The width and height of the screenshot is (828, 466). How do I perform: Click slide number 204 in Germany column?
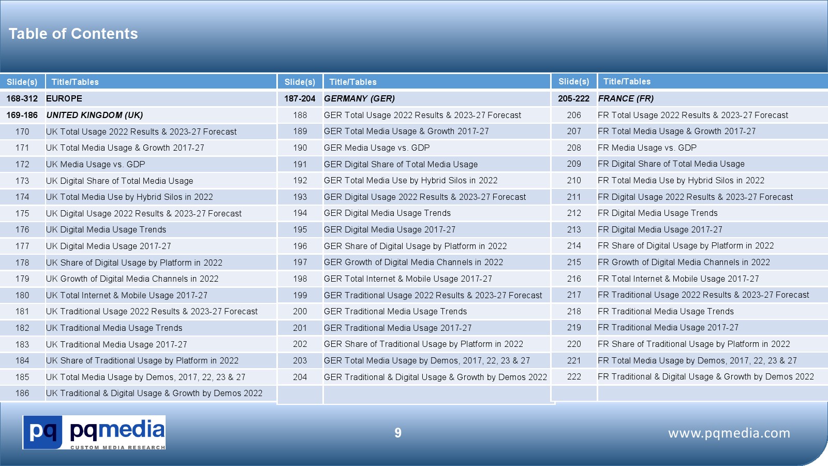coord(300,377)
